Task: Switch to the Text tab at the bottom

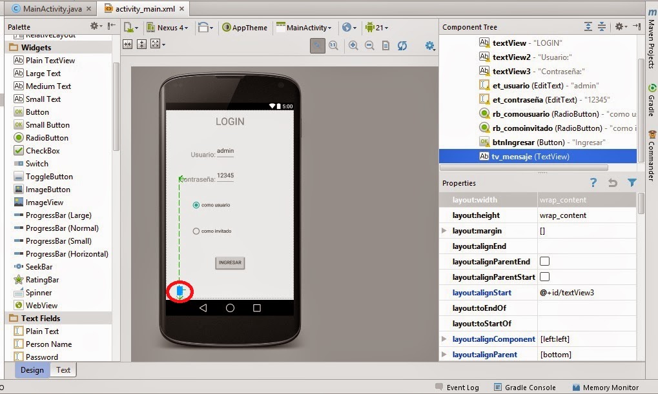Action: coord(63,369)
